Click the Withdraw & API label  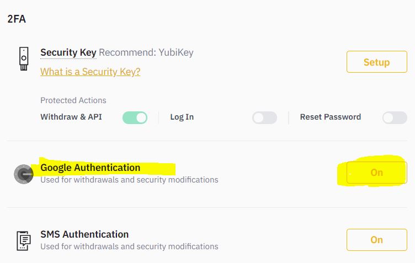[71, 117]
